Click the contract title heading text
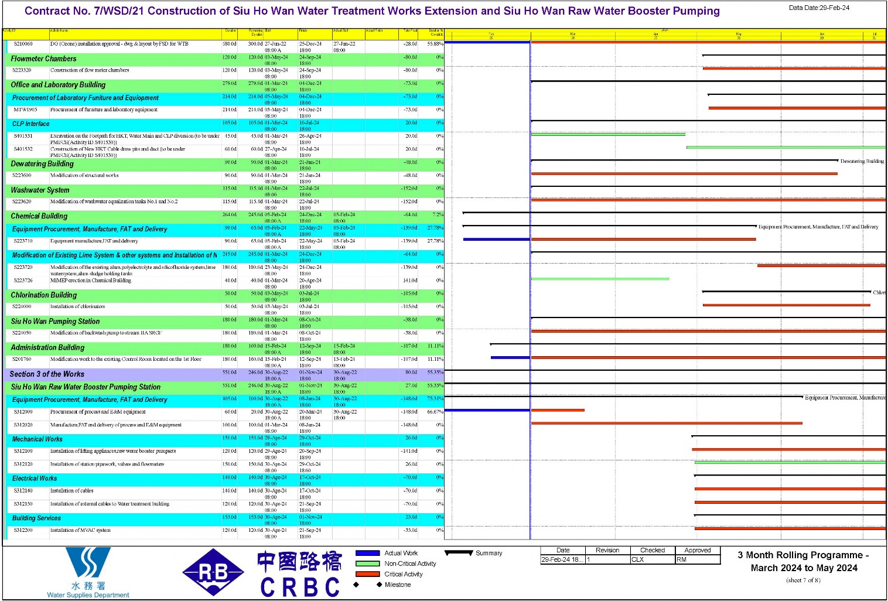Viewport: 888px width, 601px height. coord(372,11)
